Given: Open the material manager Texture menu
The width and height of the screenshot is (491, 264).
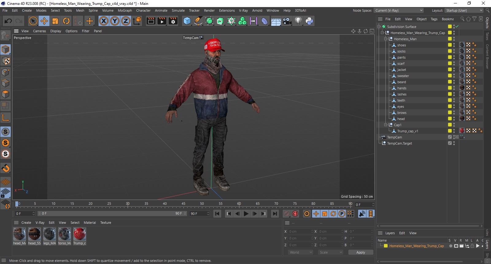Looking at the screenshot, I should [106, 223].
